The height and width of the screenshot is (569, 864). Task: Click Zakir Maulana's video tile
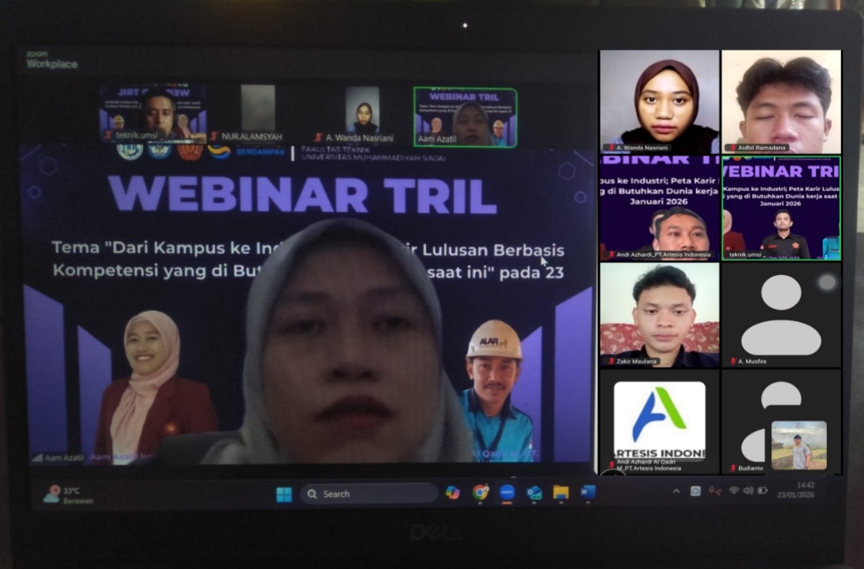coord(659,315)
